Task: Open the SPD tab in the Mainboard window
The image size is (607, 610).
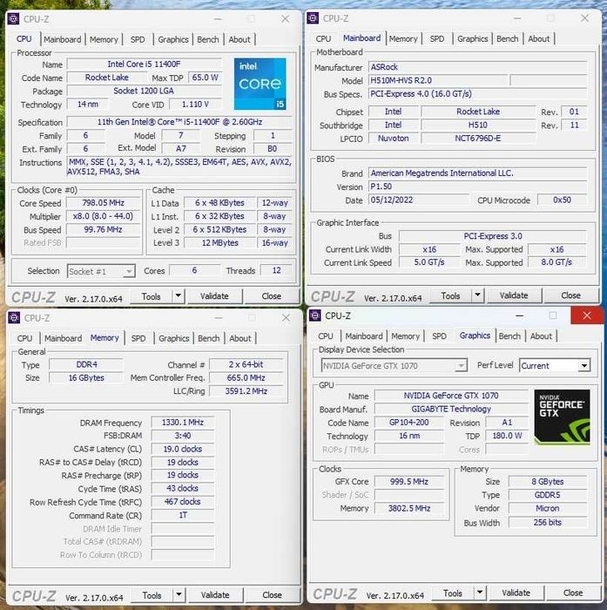Action: [x=437, y=38]
